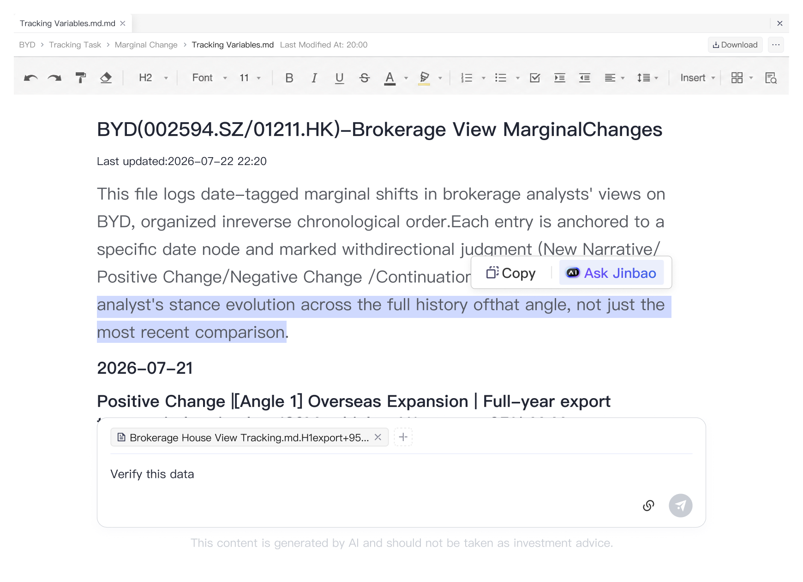Redo the last undone edit
The width and height of the screenshot is (803, 582).
54,78
